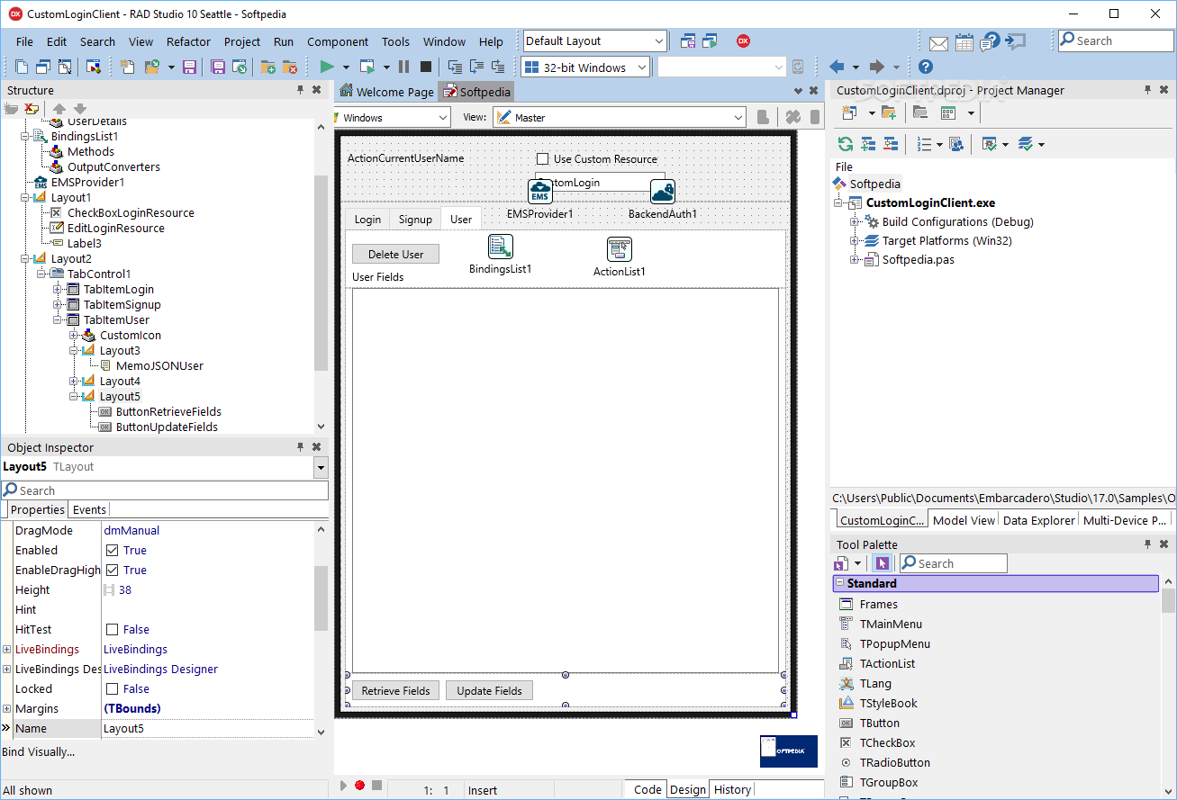Click the green Refresh icon in Project Manager
The width and height of the screenshot is (1177, 800).
845,144
